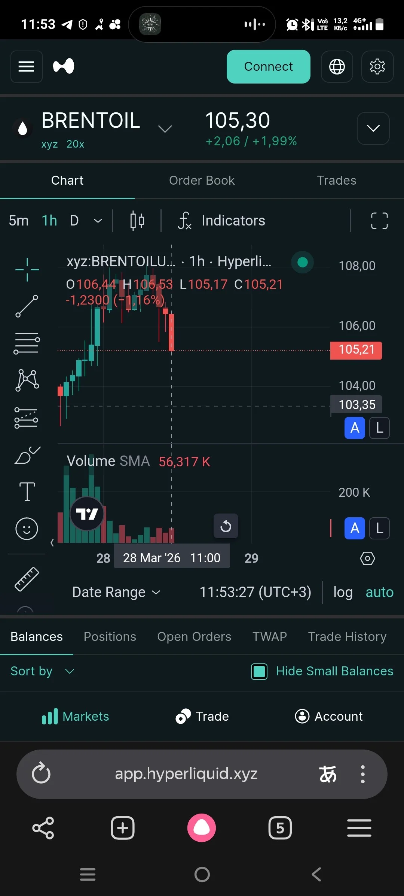The image size is (404, 896).
Task: Open the Positions tab
Action: click(x=110, y=636)
